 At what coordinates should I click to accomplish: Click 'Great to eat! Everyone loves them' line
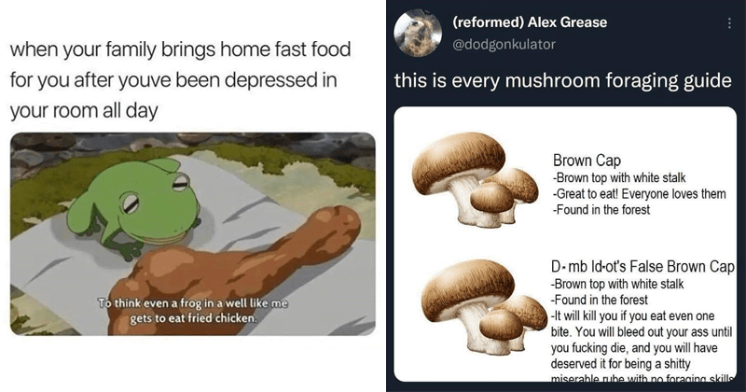[x=639, y=194]
